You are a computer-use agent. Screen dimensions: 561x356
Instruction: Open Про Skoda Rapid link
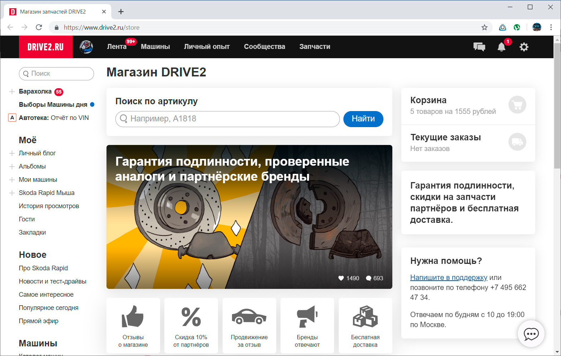(x=43, y=268)
